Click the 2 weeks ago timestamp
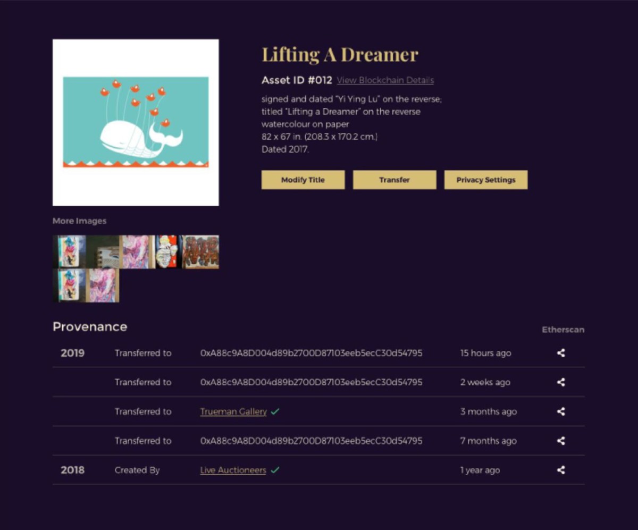 click(x=485, y=382)
